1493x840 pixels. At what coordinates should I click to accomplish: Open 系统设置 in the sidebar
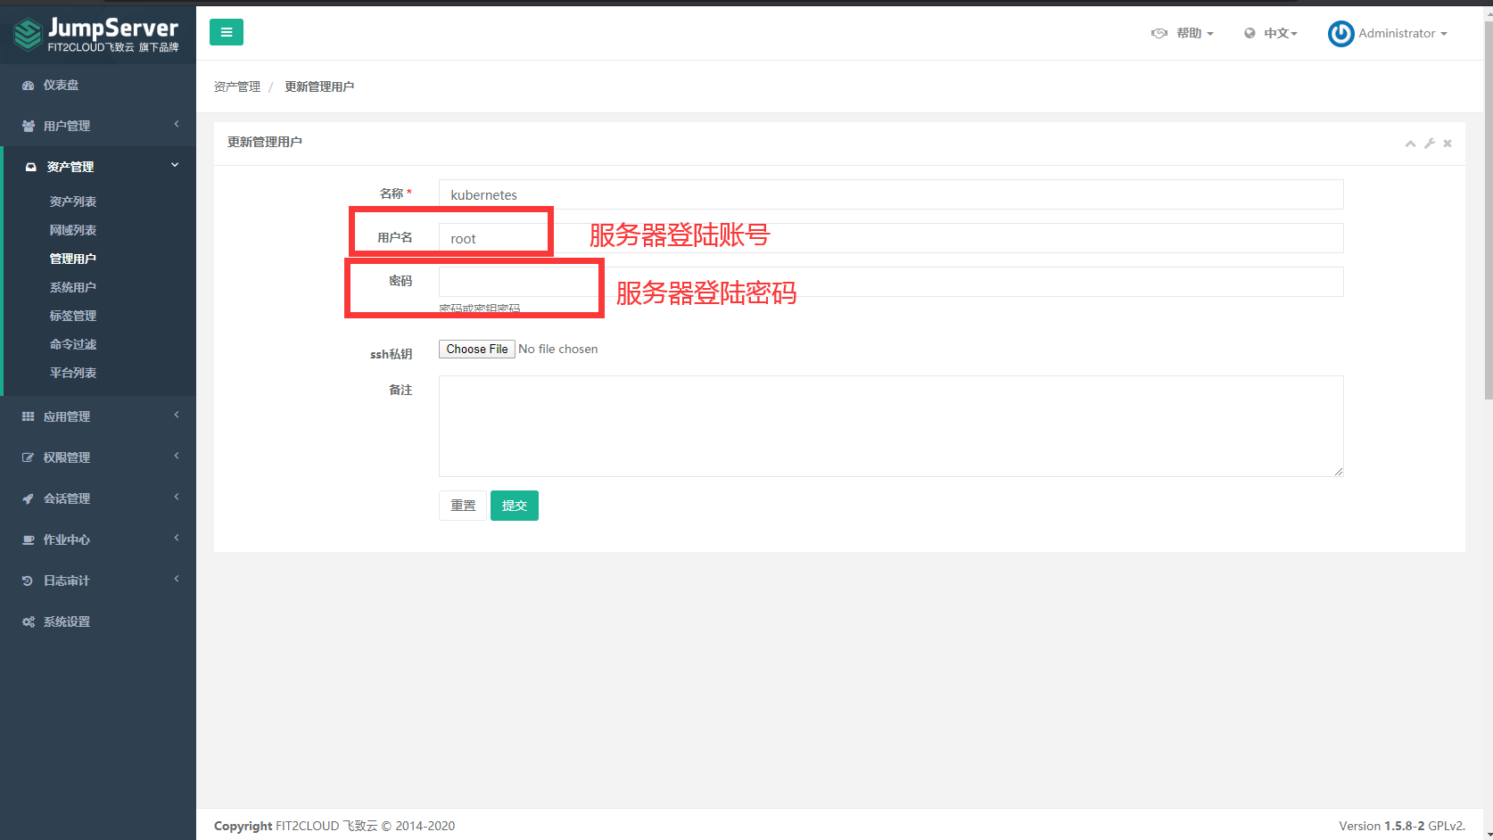(67, 622)
